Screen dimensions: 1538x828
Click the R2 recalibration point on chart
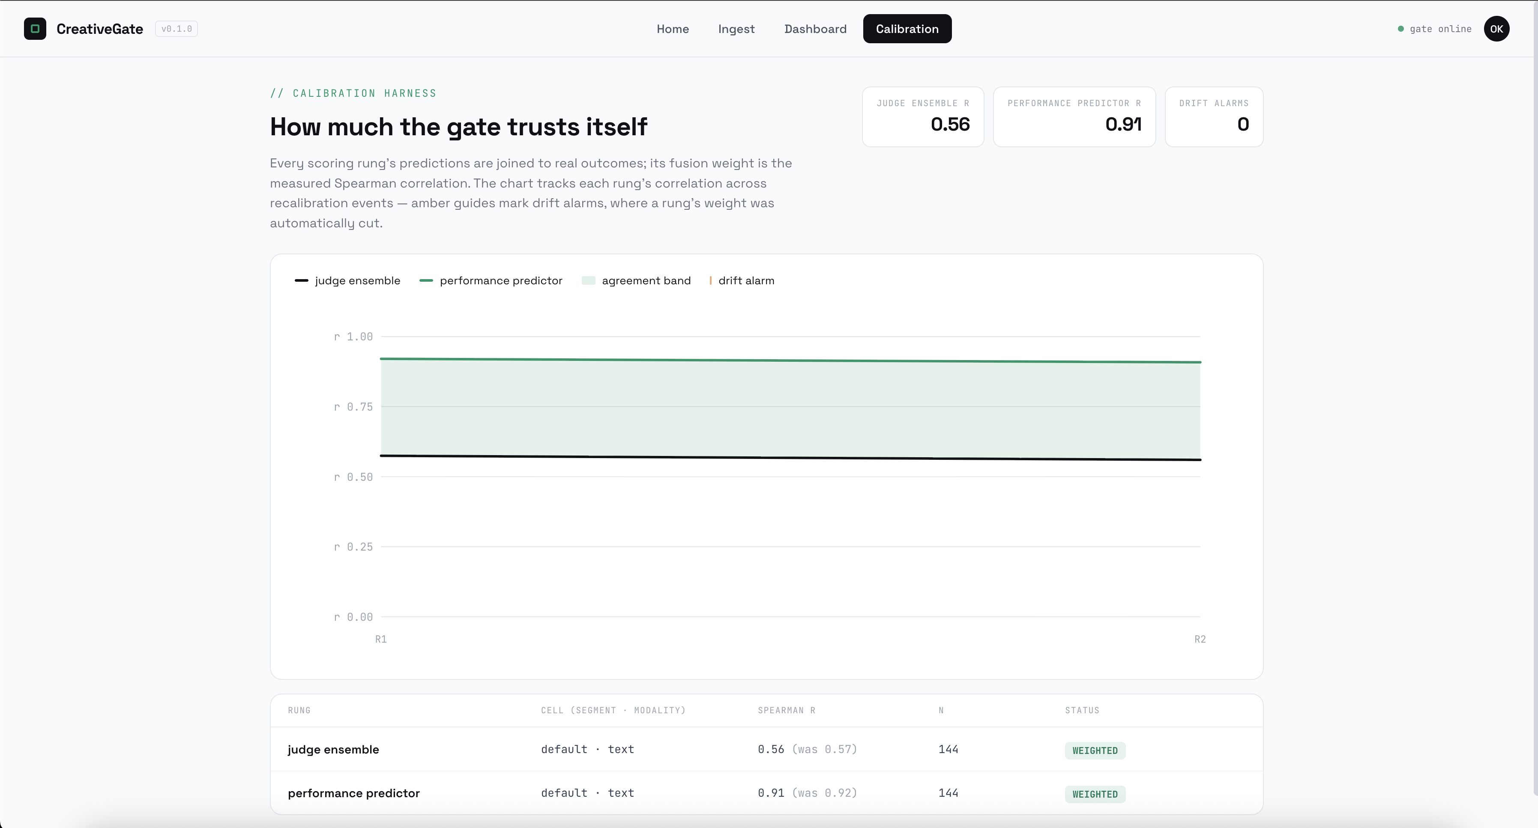(1200, 639)
